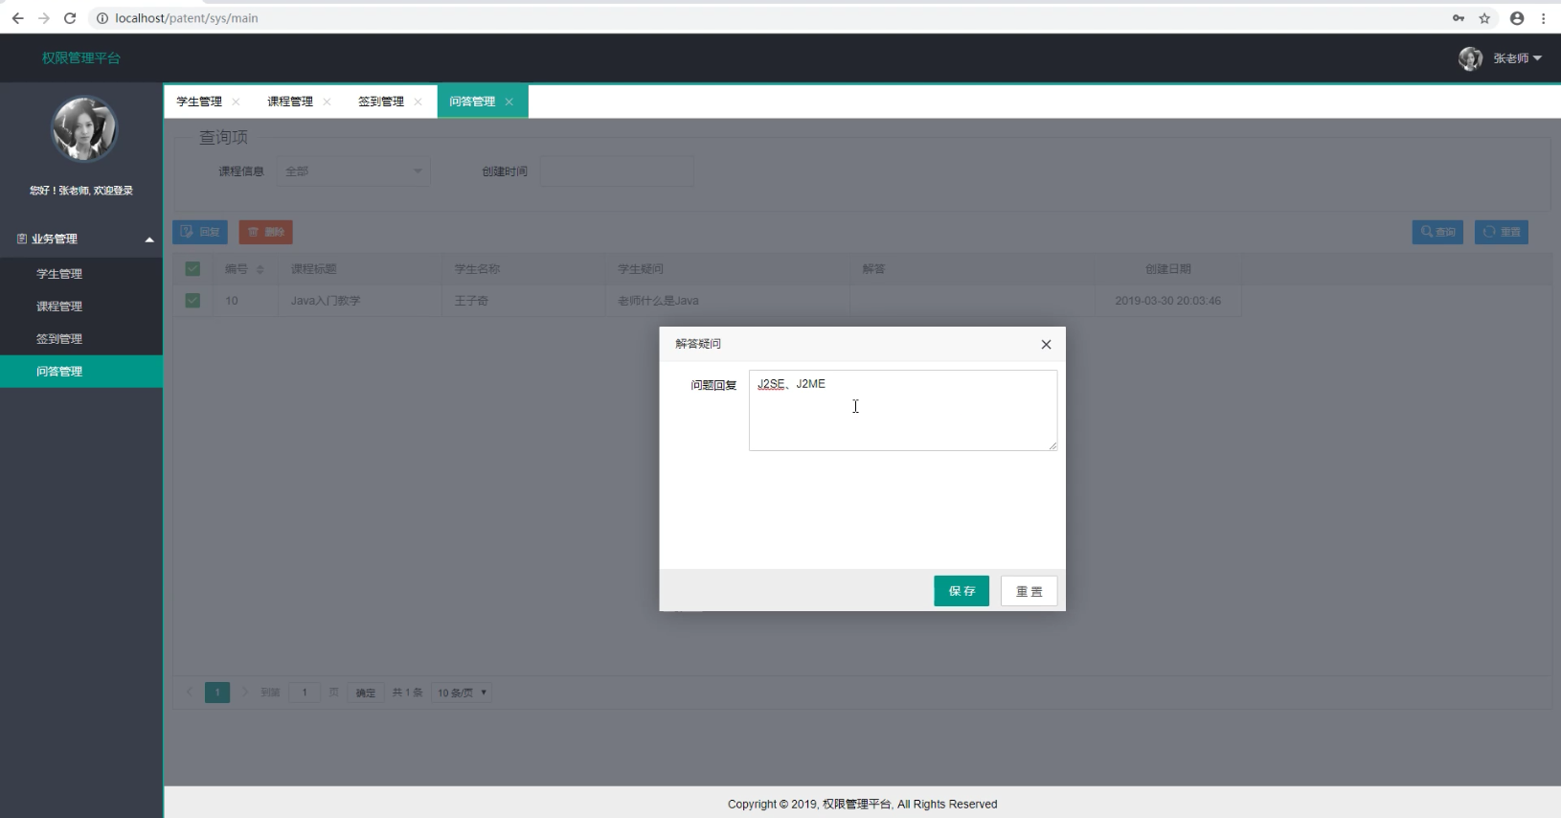1561x818 pixels.
Task: Click the address bar URL localhost/patent/sys/main
Action: click(187, 18)
